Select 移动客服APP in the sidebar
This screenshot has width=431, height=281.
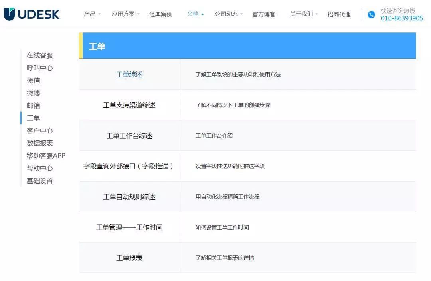click(x=46, y=156)
